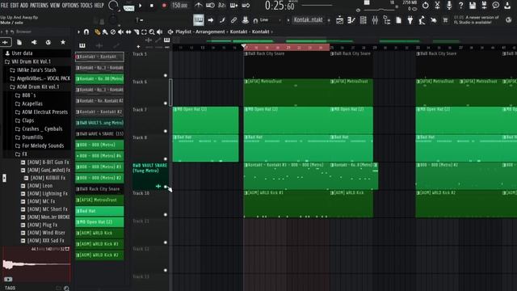Click the undo history icon
The width and height of the screenshot is (517, 291).
(x=426, y=6)
